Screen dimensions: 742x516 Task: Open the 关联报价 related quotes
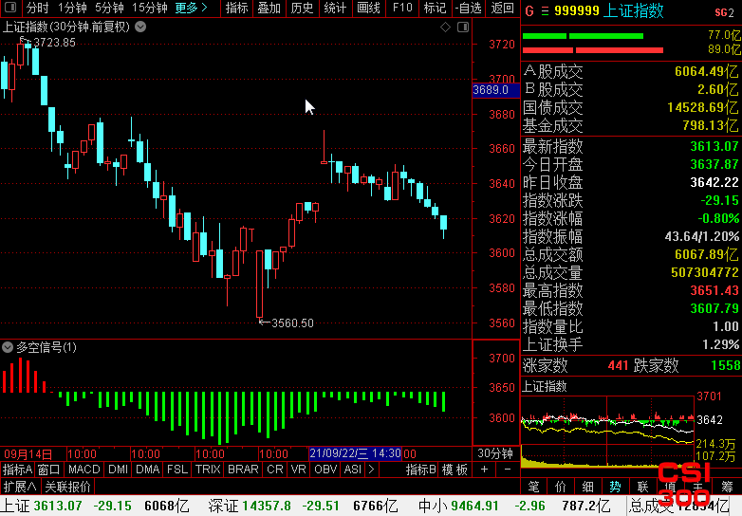67,487
